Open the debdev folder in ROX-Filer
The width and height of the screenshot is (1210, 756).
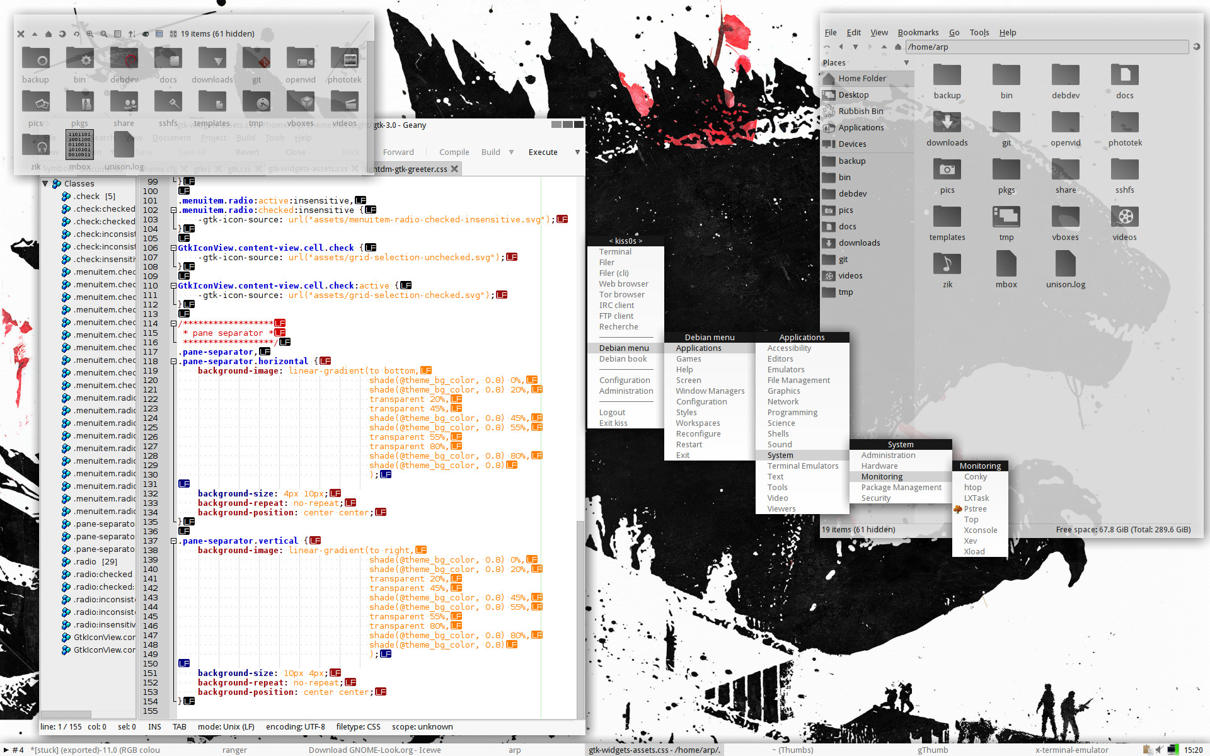[x=124, y=66]
